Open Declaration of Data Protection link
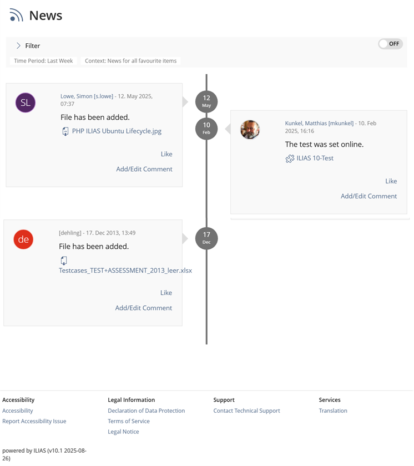414x466 pixels. [x=146, y=411]
